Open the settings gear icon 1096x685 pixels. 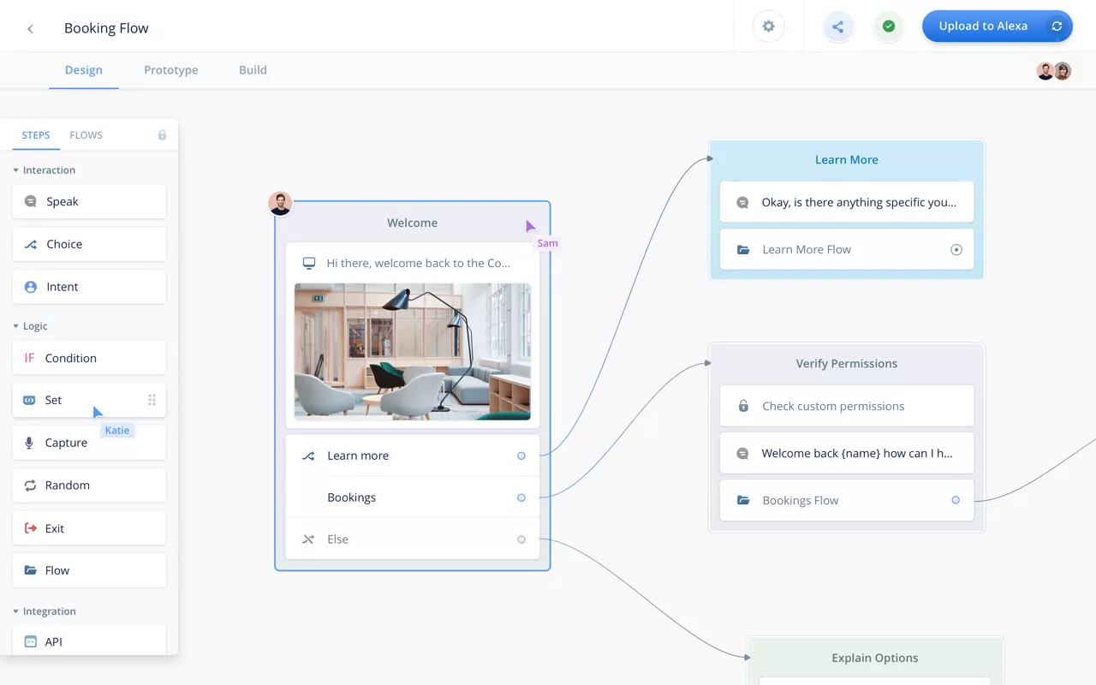[768, 27]
